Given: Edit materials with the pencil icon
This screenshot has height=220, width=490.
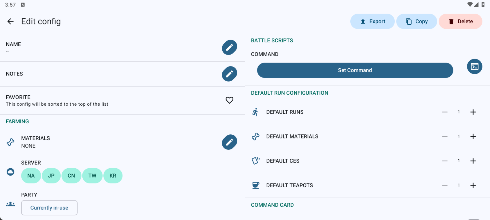Looking at the screenshot, I should [229, 142].
